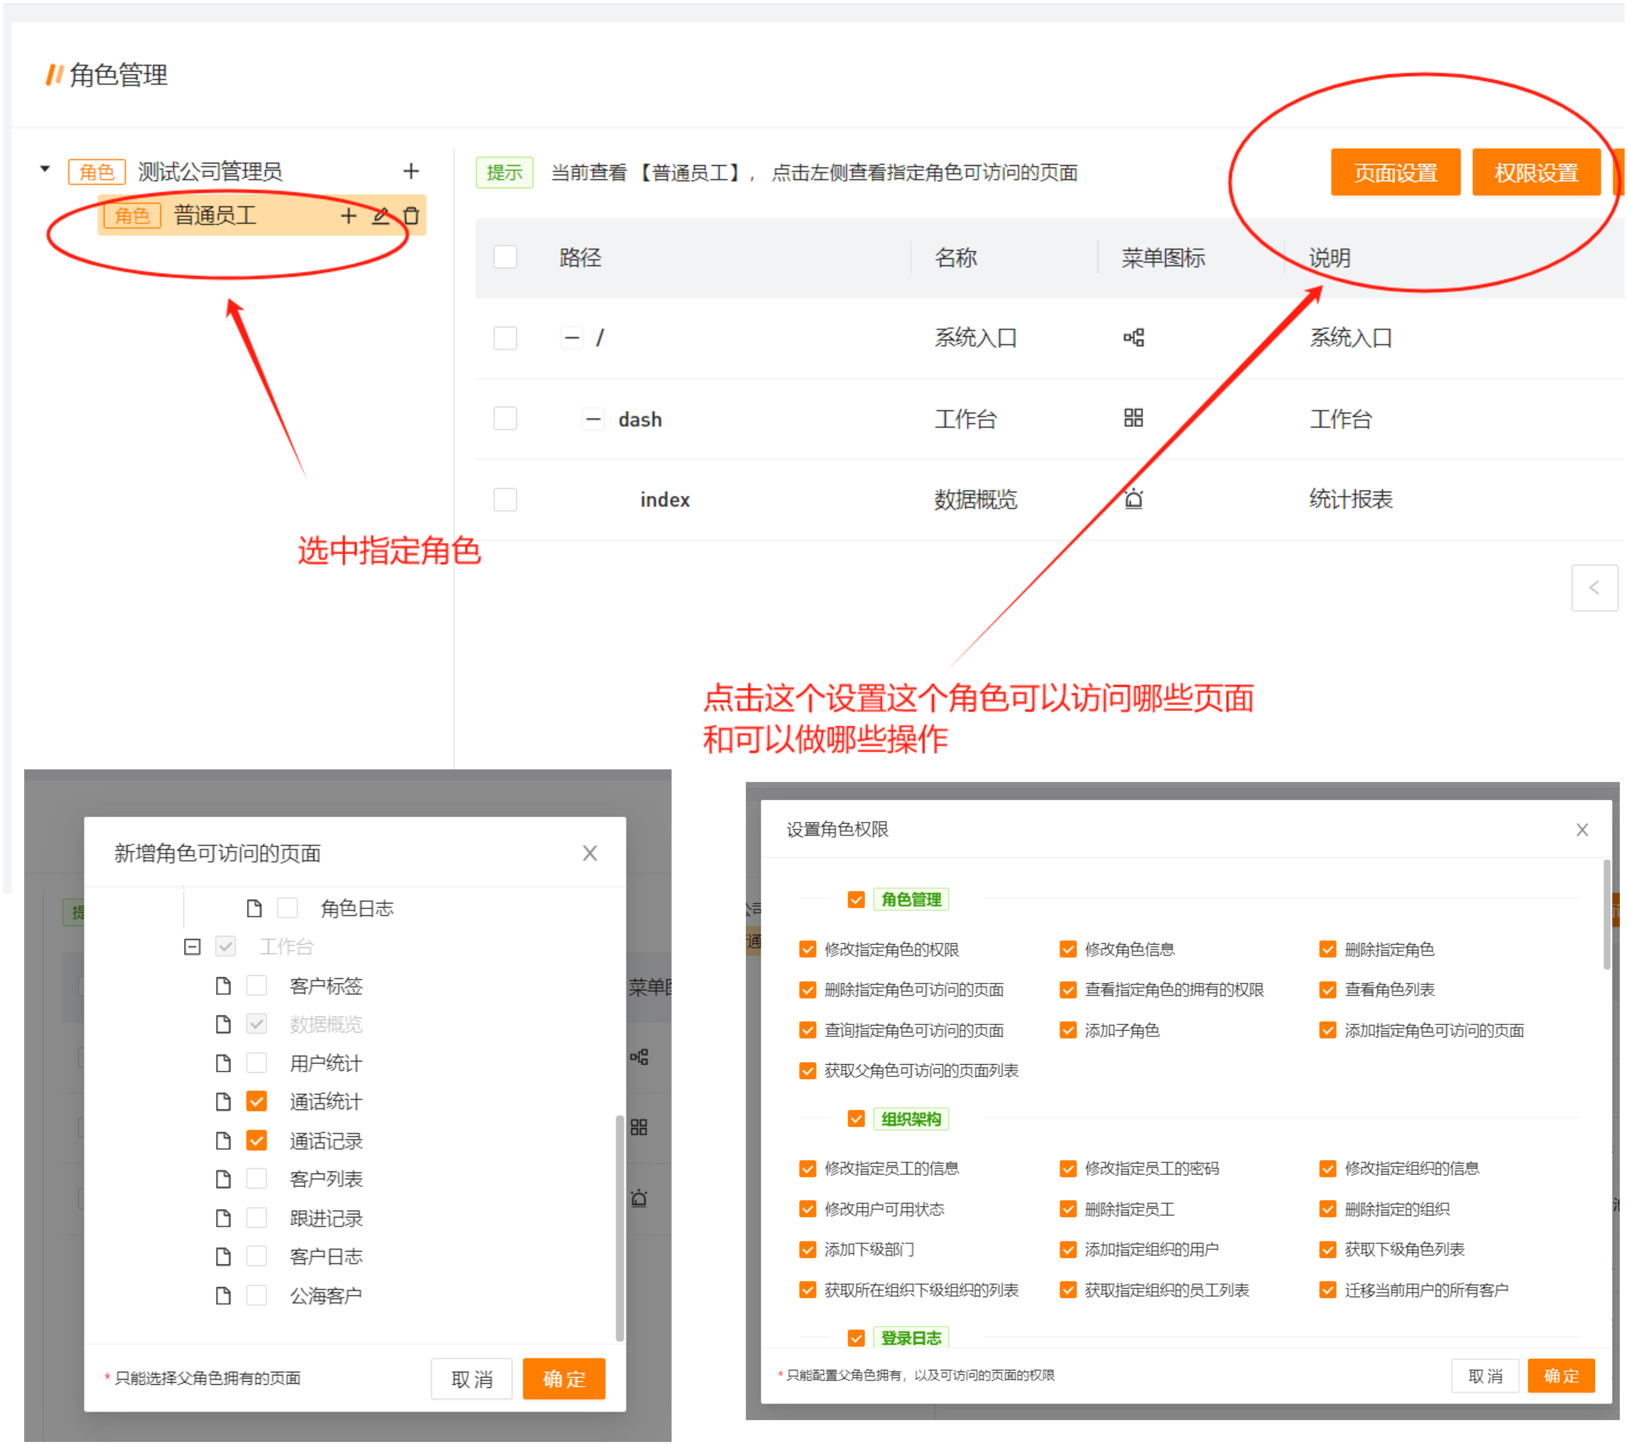
Task: Click the document icon beside 公海客户
Action: point(223,1294)
